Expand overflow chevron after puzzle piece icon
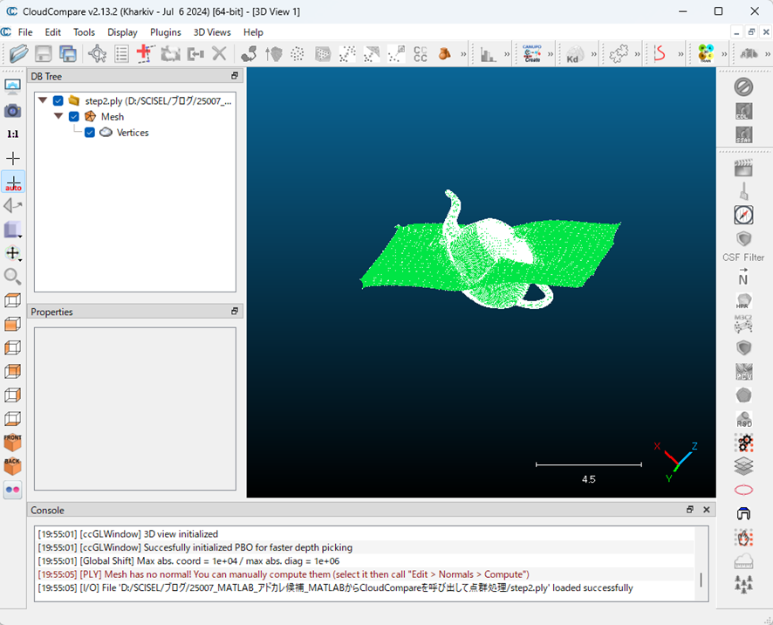This screenshot has width=773, height=625. (637, 54)
